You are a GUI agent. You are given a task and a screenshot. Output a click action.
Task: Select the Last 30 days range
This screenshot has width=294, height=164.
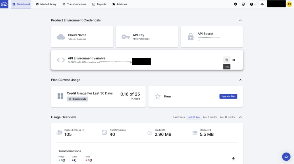[194, 117]
